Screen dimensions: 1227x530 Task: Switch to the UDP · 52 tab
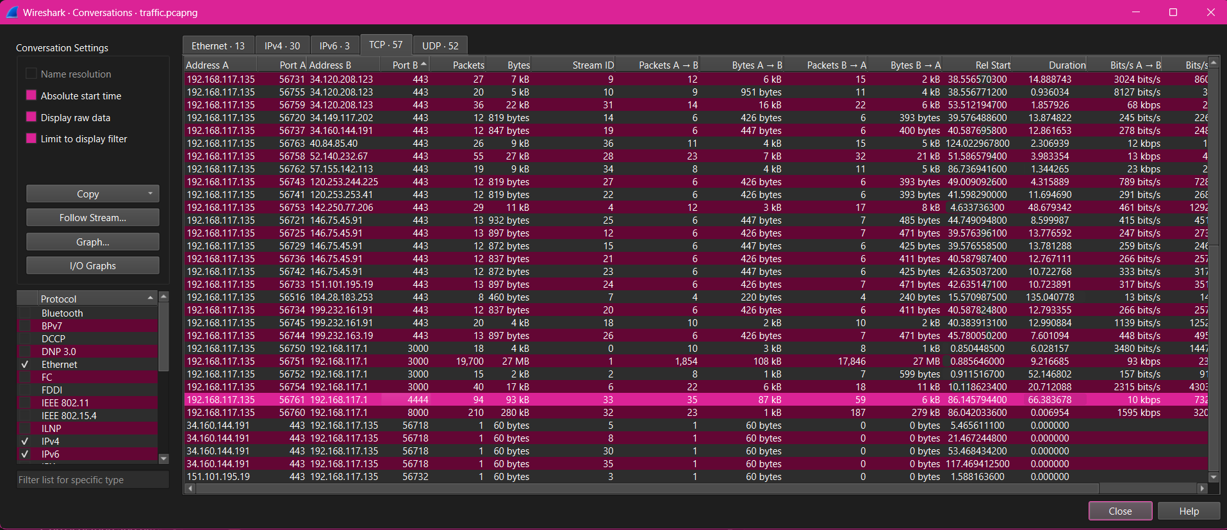(440, 46)
